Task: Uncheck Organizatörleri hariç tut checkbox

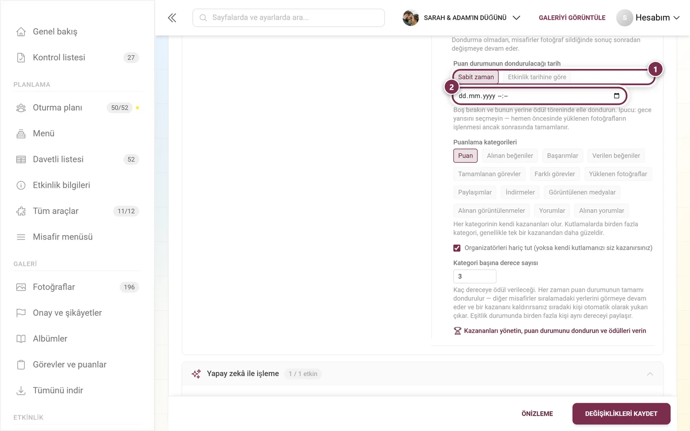Action: pyautogui.click(x=457, y=248)
